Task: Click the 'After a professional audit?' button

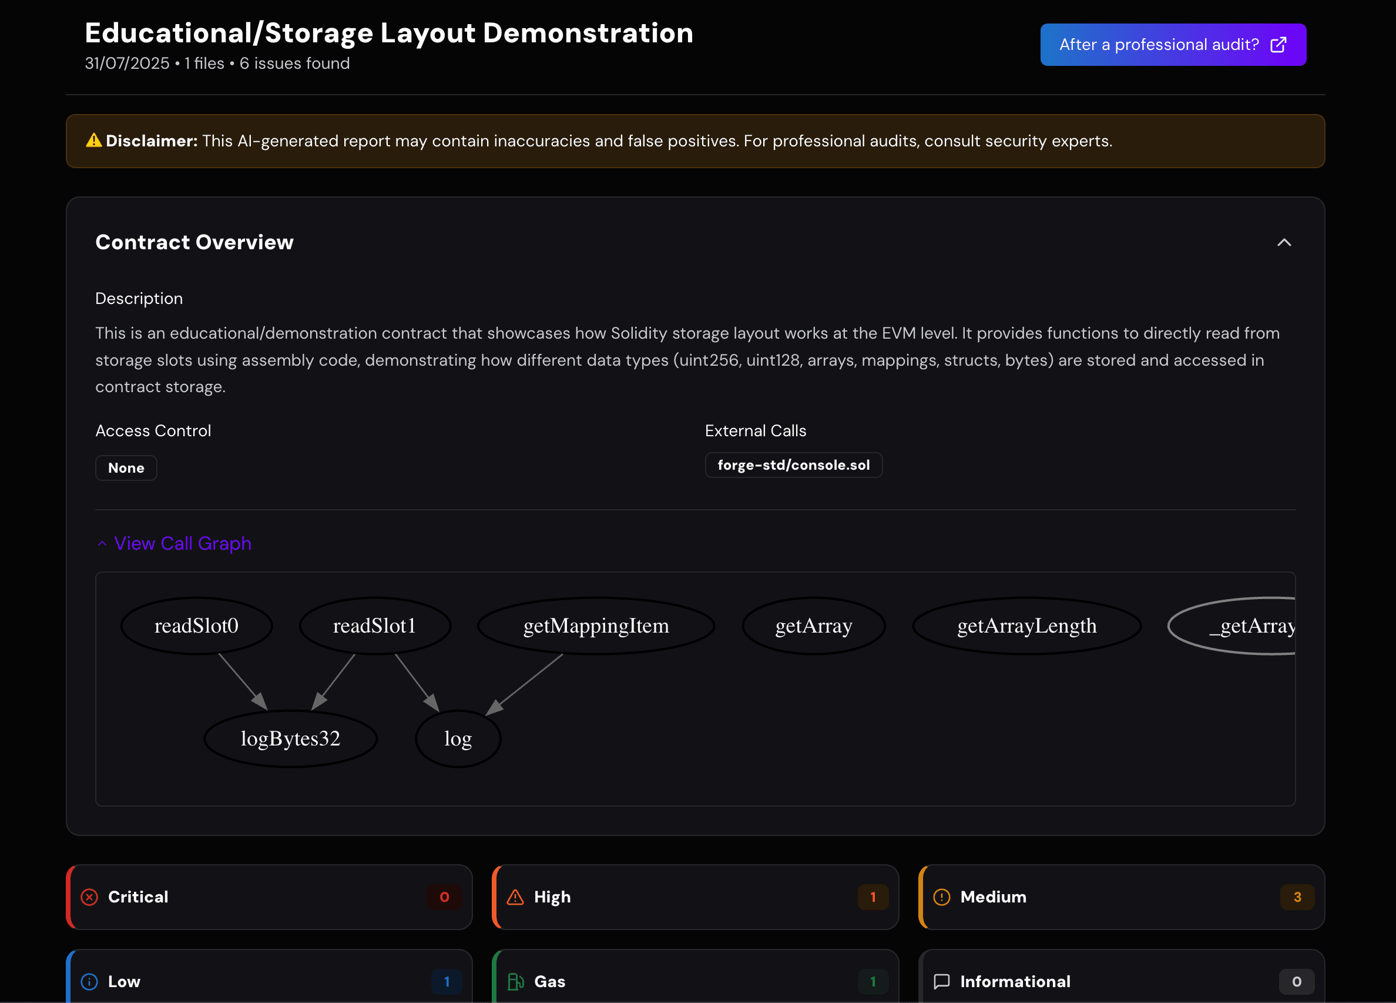Action: click(x=1173, y=44)
